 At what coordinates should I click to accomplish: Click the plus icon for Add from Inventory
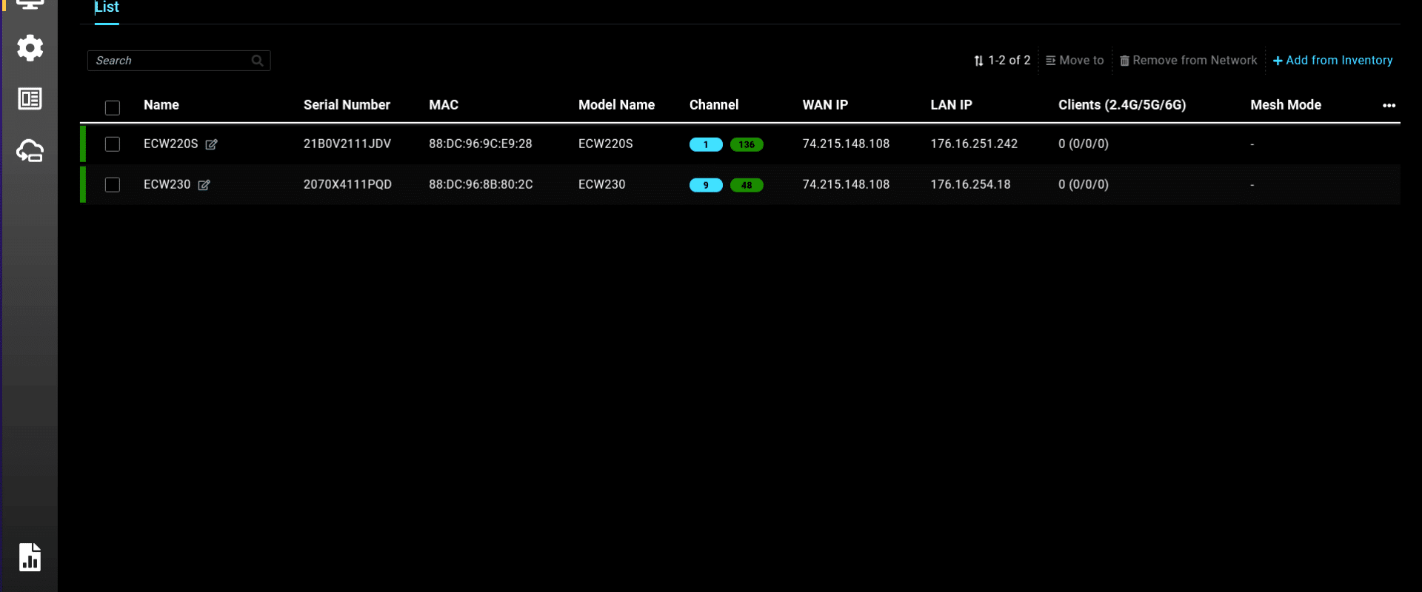[x=1278, y=61]
